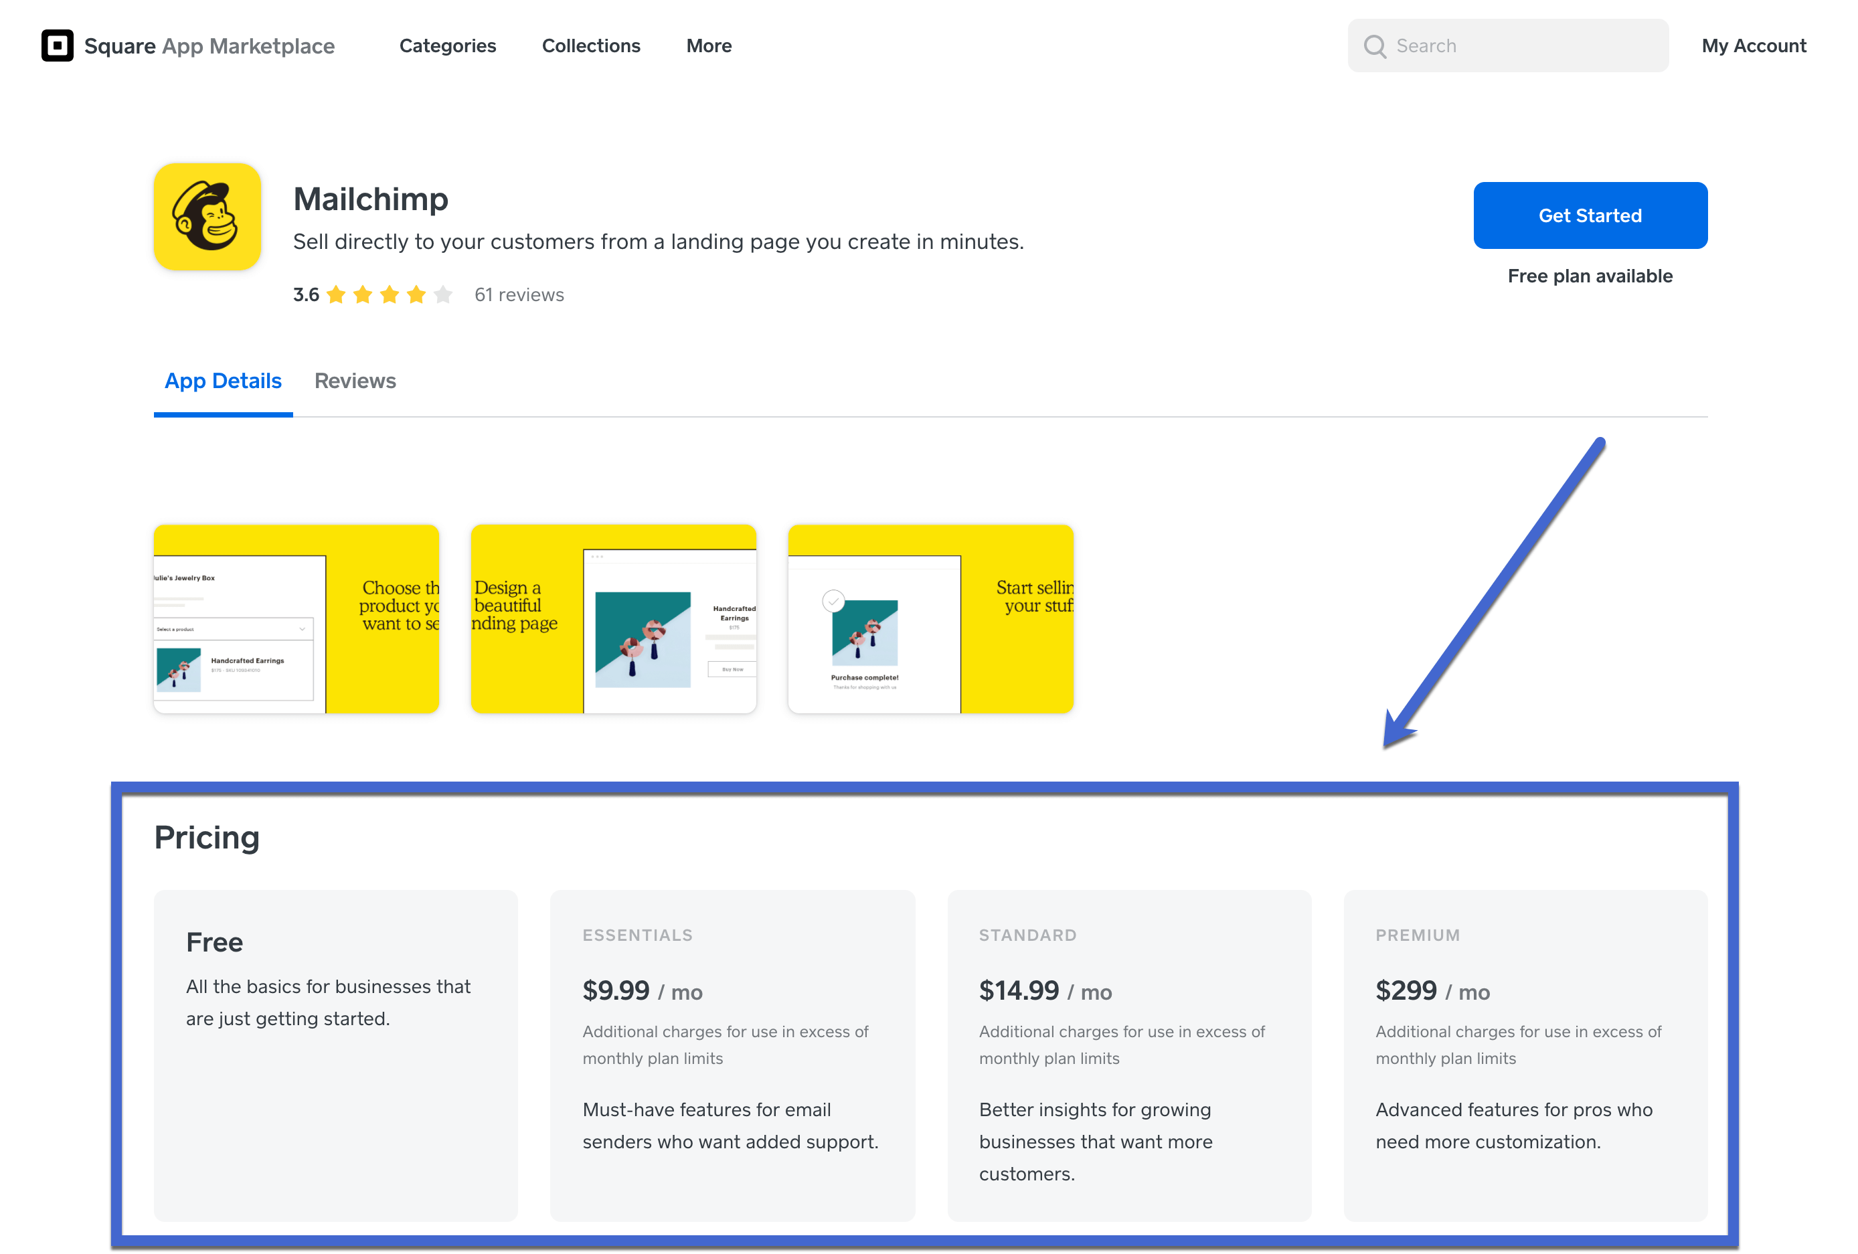Screen dimensions: 1858x1254
Task: Select the App Details tab
Action: pyautogui.click(x=223, y=381)
